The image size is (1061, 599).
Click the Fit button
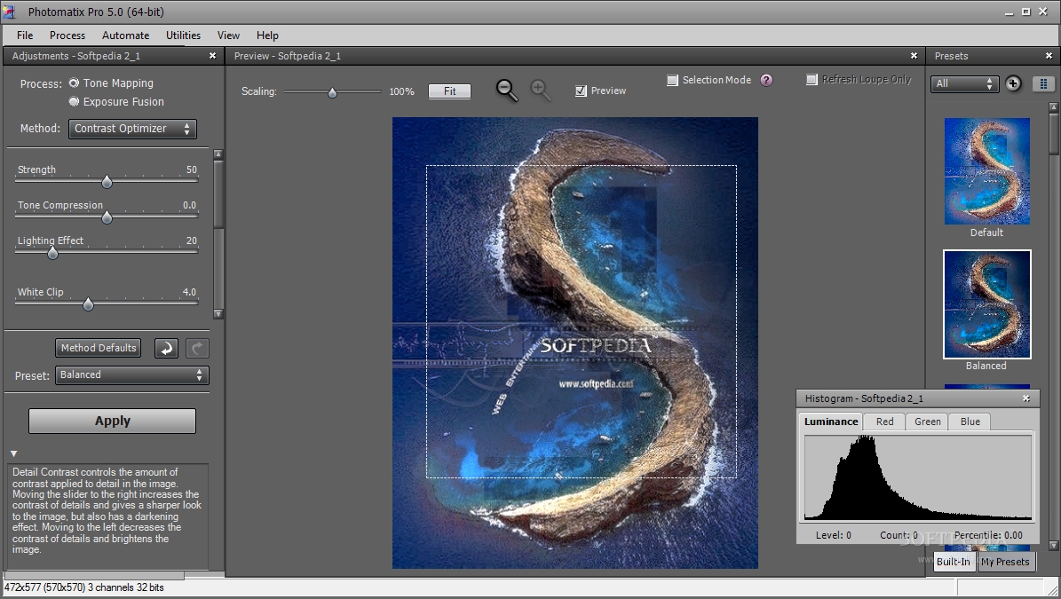click(449, 91)
